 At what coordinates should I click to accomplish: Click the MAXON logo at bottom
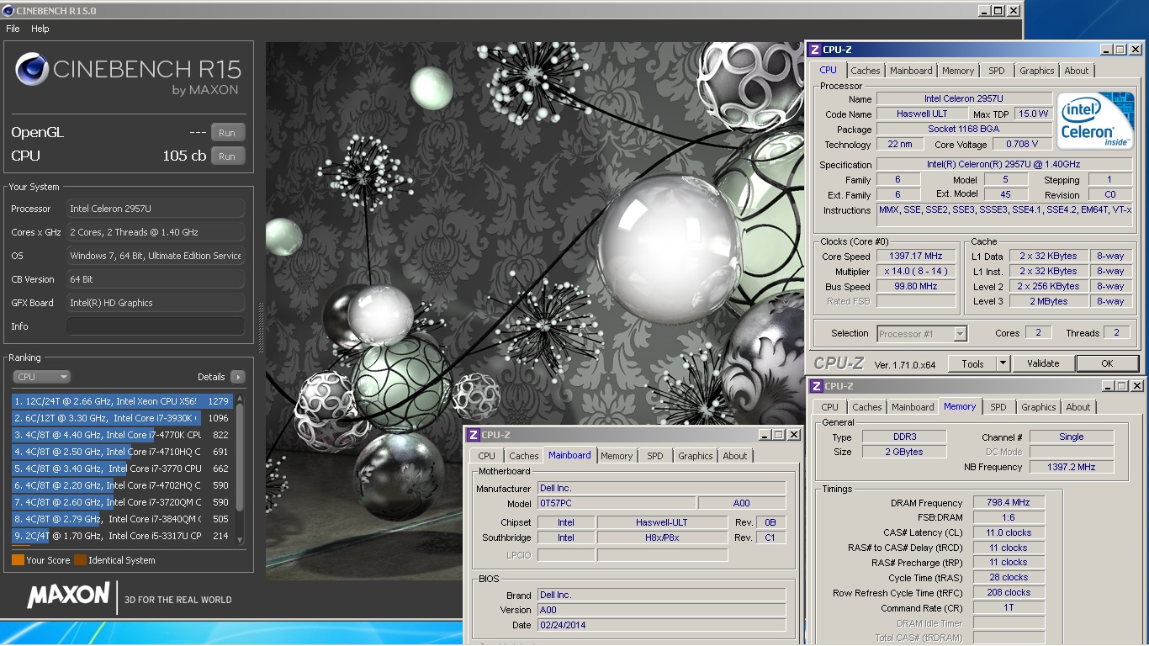coord(68,596)
